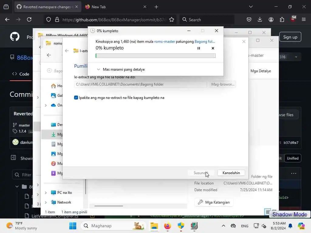The height and width of the screenshot is (233, 311).
Task: Click the Mga Katangian properties button
Action: pyautogui.click(x=214, y=202)
